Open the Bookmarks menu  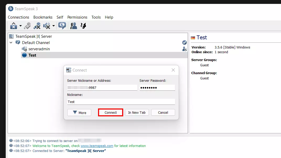pos(43,17)
